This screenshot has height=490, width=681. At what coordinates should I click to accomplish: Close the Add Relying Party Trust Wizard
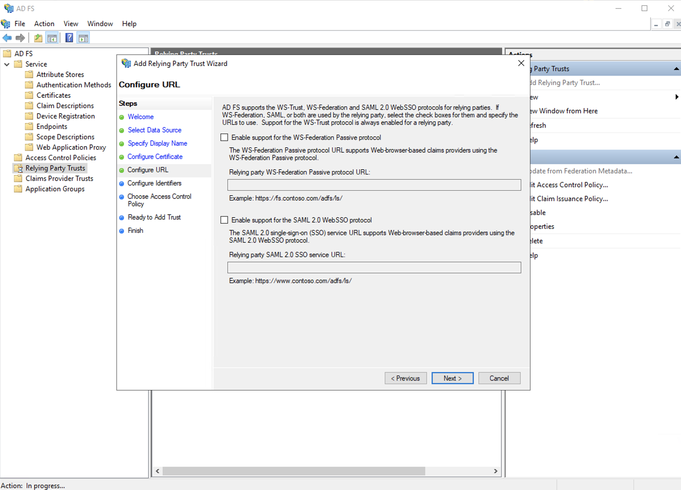coord(521,63)
